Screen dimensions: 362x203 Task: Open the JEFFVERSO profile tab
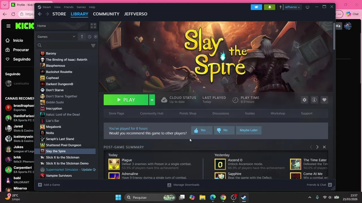tap(135, 14)
